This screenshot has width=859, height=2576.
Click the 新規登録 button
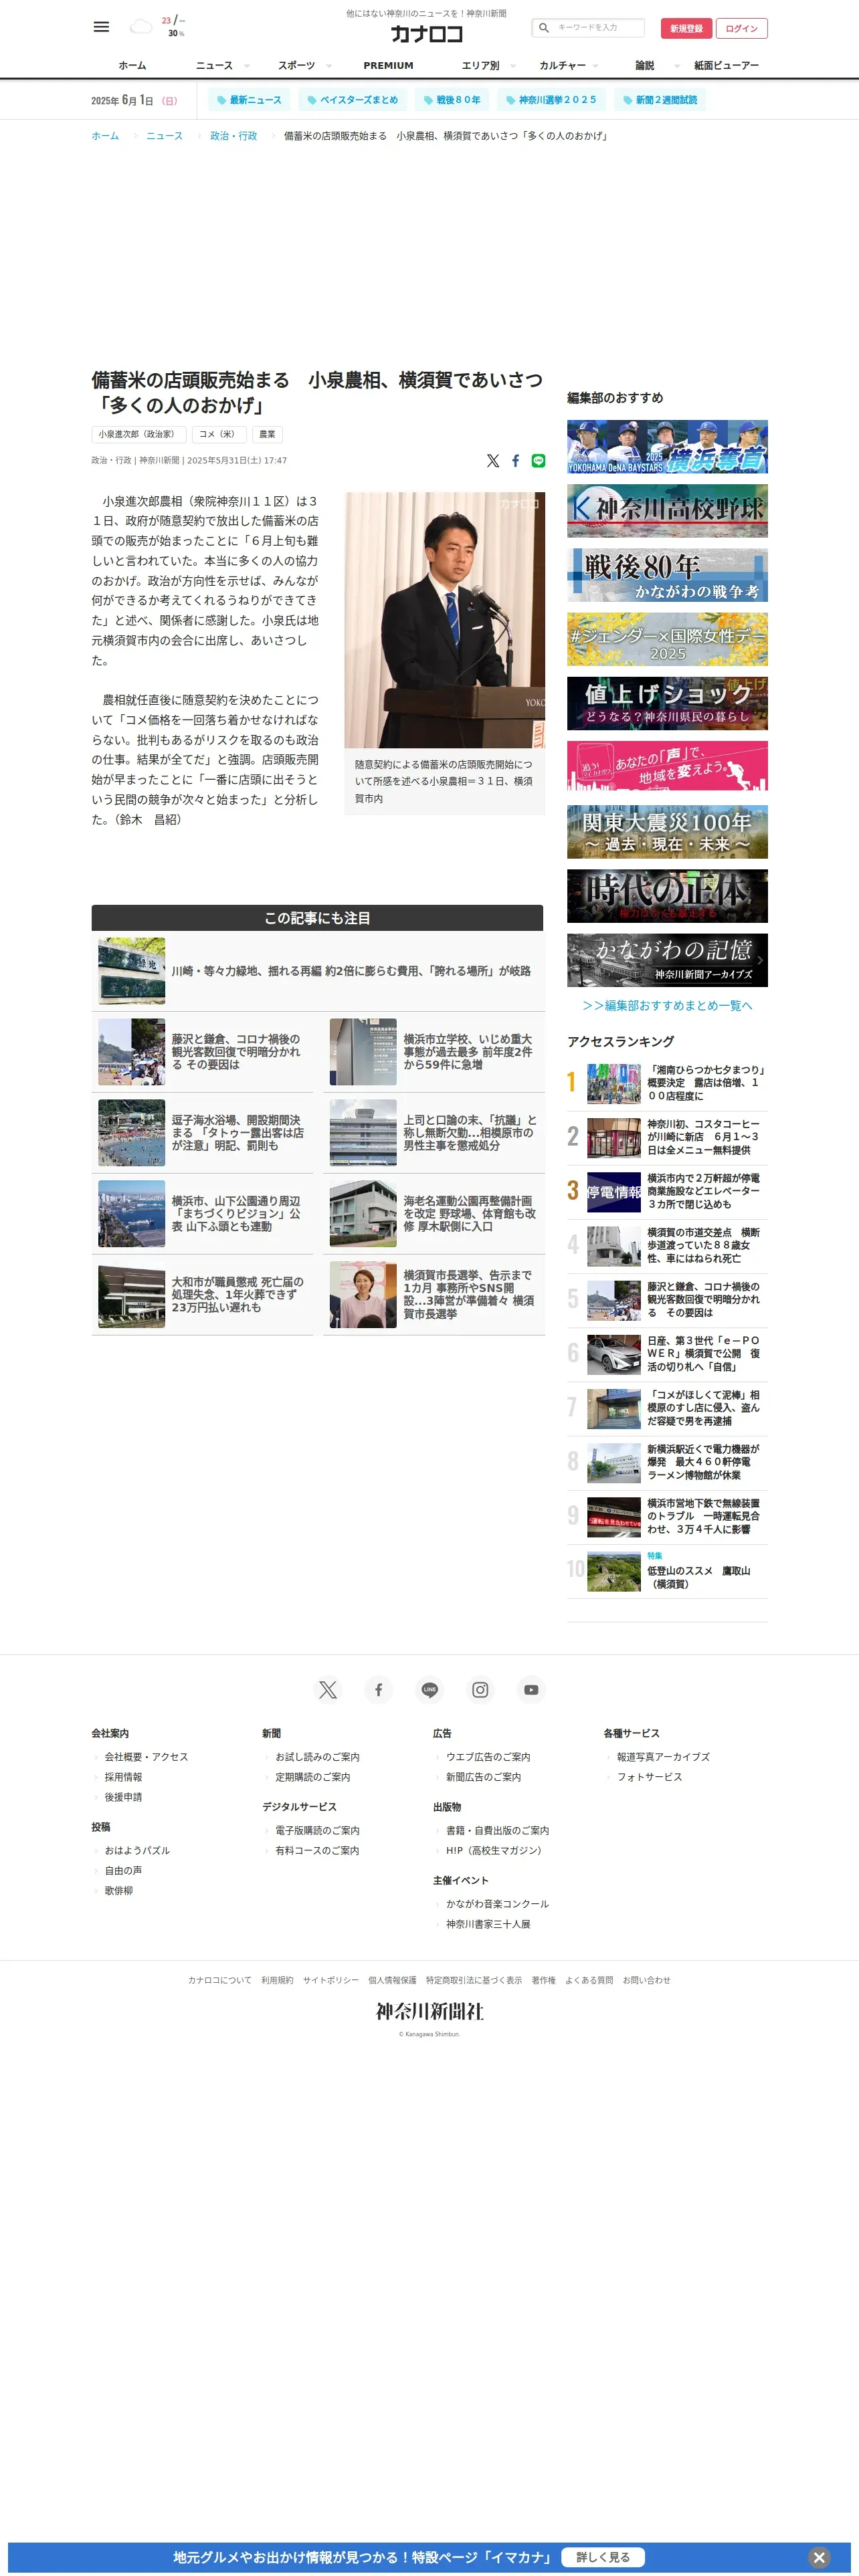click(686, 28)
